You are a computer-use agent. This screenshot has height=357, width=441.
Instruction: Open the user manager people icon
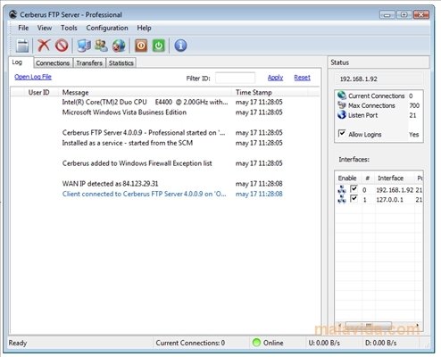(101, 46)
